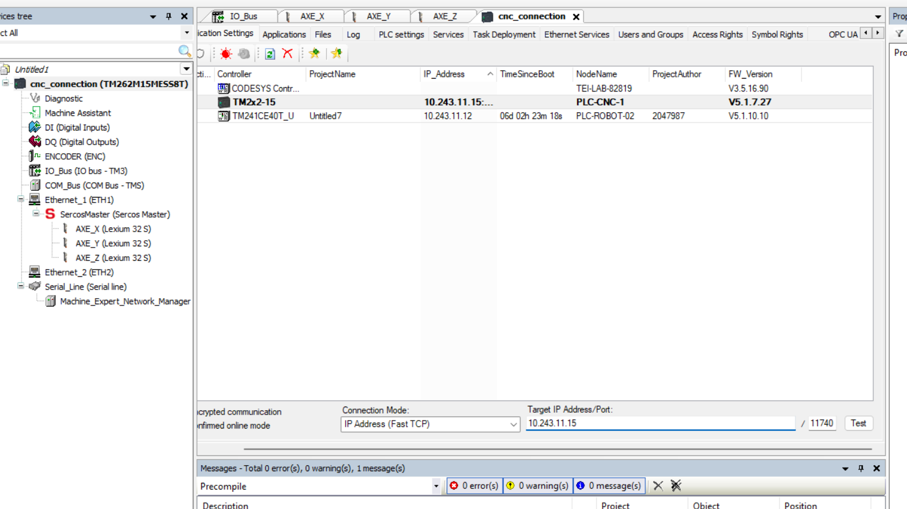Screen dimensions: 907x509
Task: Click the Test button
Action: [x=858, y=423]
